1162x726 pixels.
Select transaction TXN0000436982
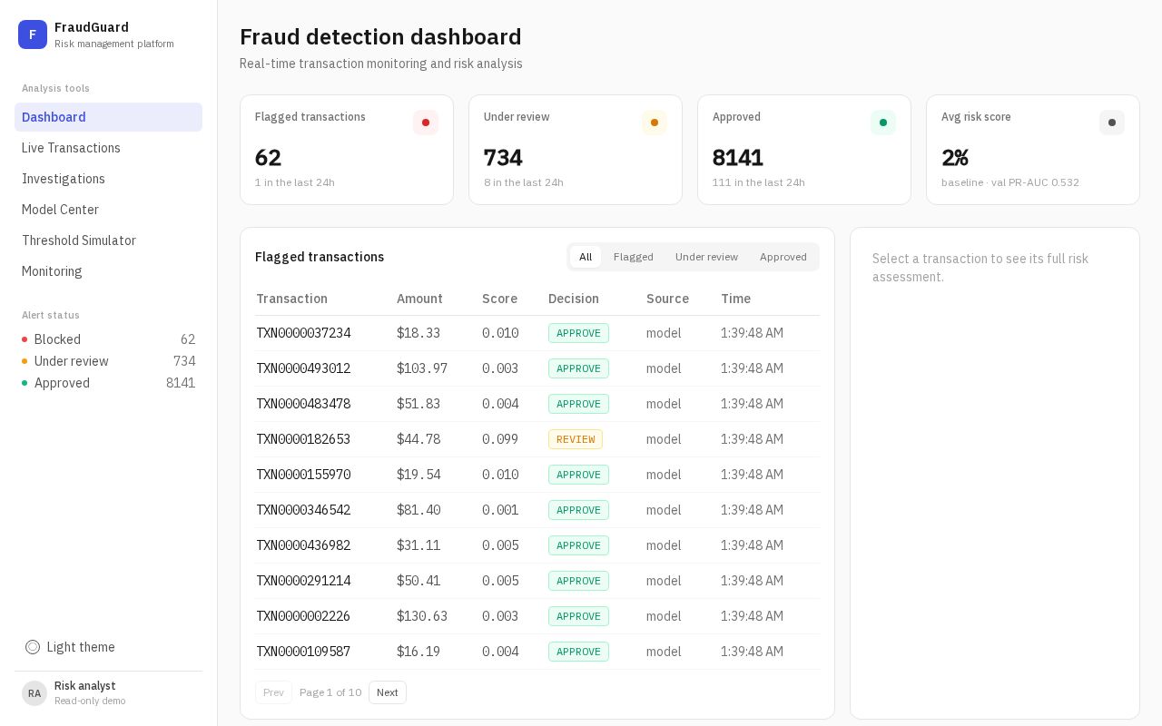pos(537,545)
